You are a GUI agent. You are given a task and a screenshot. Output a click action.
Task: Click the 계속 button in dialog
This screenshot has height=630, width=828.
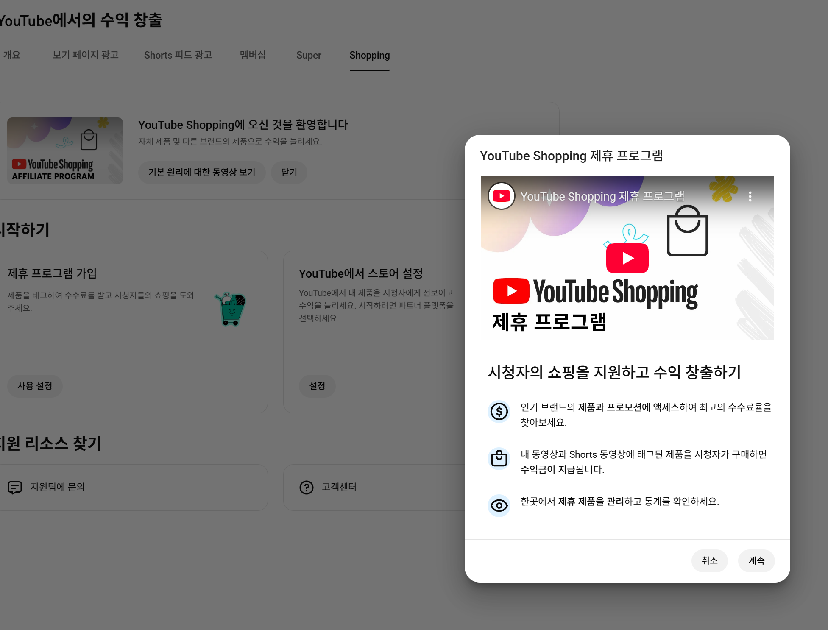click(x=756, y=560)
